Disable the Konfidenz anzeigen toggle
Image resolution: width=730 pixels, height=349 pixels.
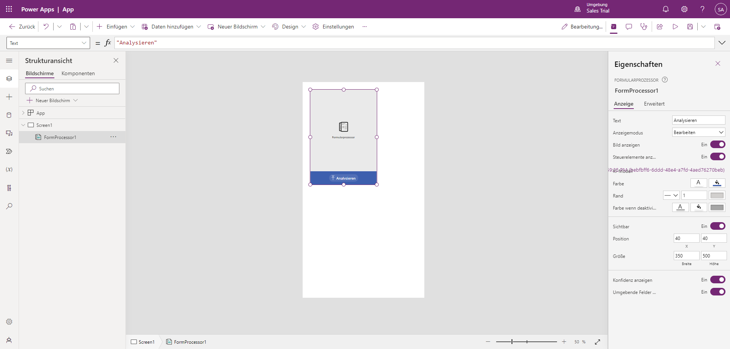coord(718,280)
